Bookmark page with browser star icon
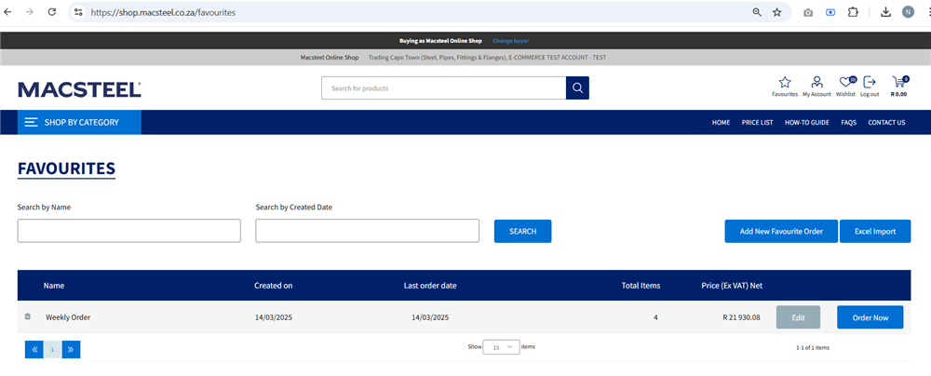Screen dimensions: 931x376 777,12
